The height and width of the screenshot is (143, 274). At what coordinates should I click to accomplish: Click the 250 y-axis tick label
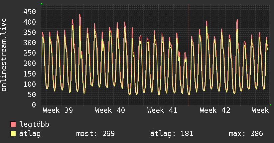click(30, 53)
